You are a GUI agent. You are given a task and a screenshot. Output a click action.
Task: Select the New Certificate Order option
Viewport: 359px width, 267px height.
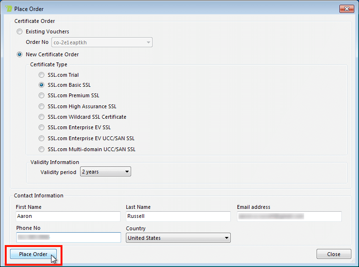click(x=20, y=54)
